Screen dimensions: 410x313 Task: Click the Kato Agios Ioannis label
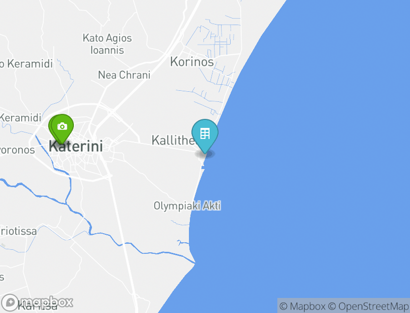pyautogui.click(x=107, y=44)
